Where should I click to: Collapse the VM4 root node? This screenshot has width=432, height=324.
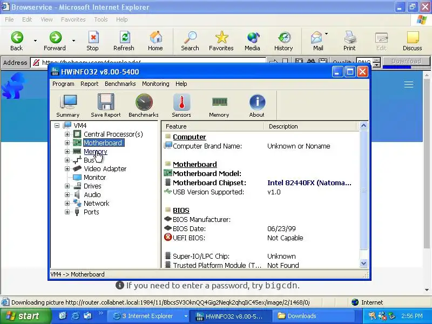[x=57, y=126]
